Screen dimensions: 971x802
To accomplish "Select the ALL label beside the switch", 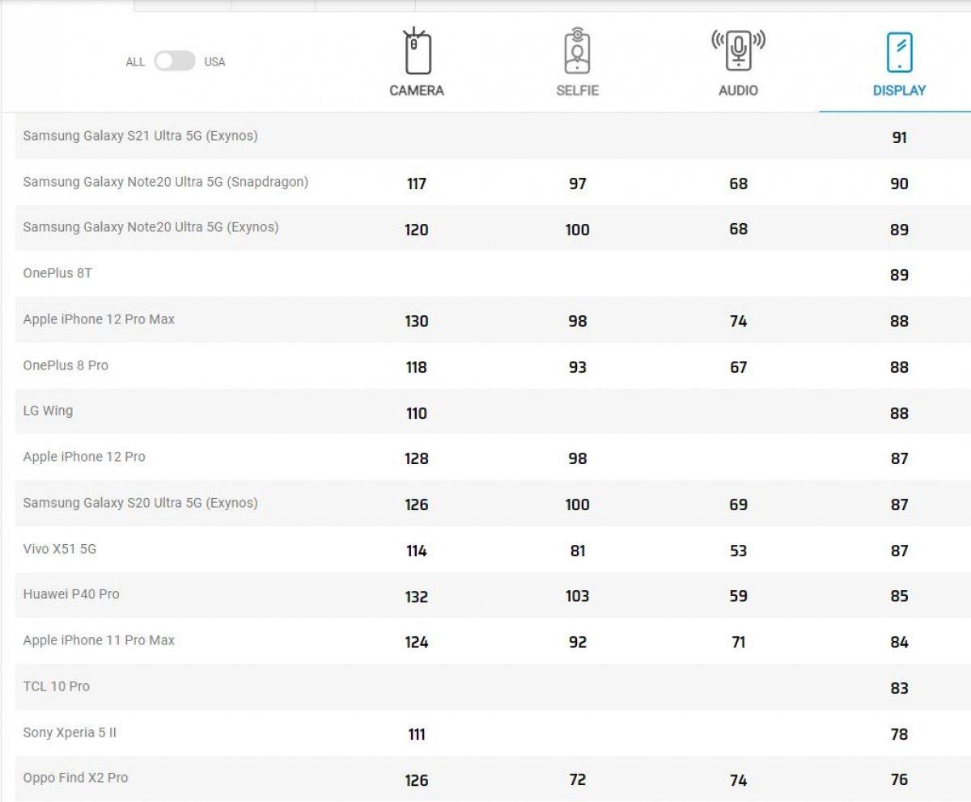I will click(x=135, y=62).
